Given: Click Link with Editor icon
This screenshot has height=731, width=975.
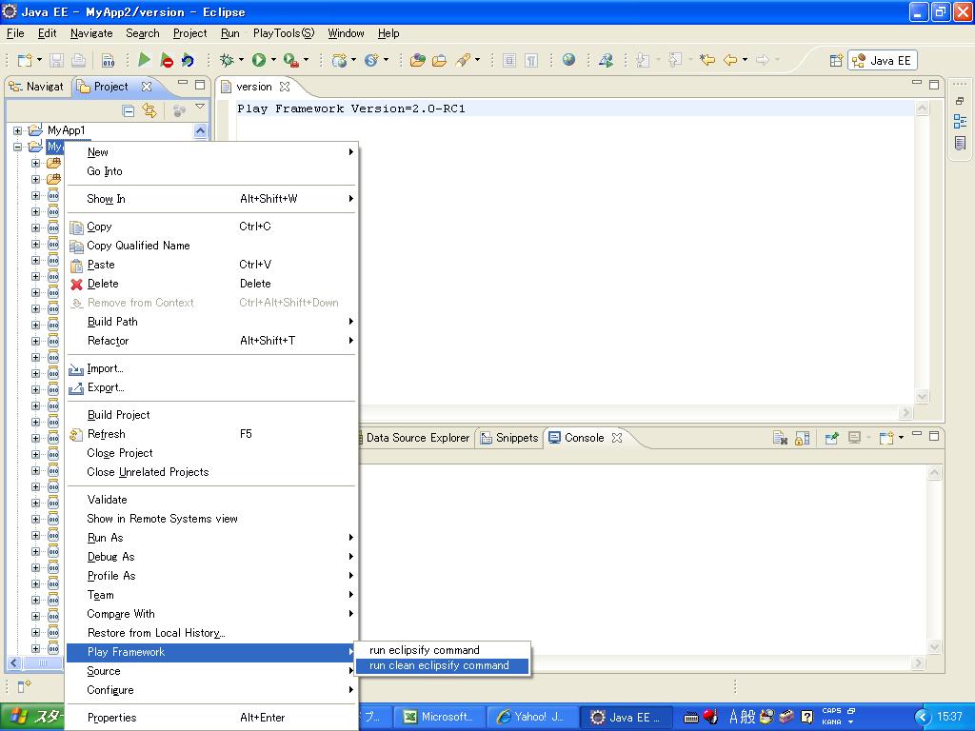Looking at the screenshot, I should (149, 110).
